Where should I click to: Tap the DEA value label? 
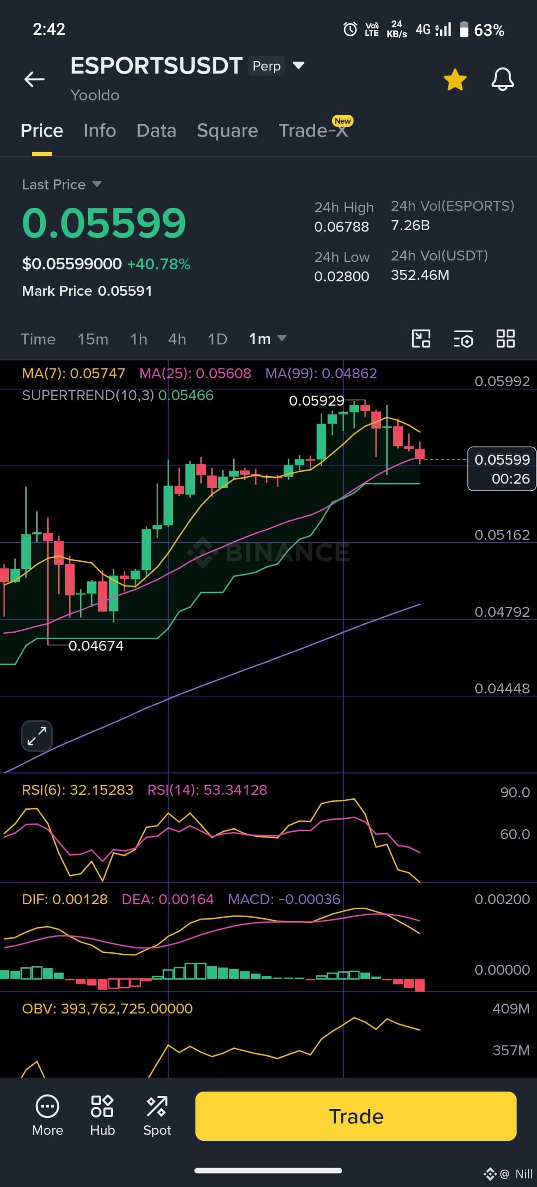pyautogui.click(x=168, y=899)
